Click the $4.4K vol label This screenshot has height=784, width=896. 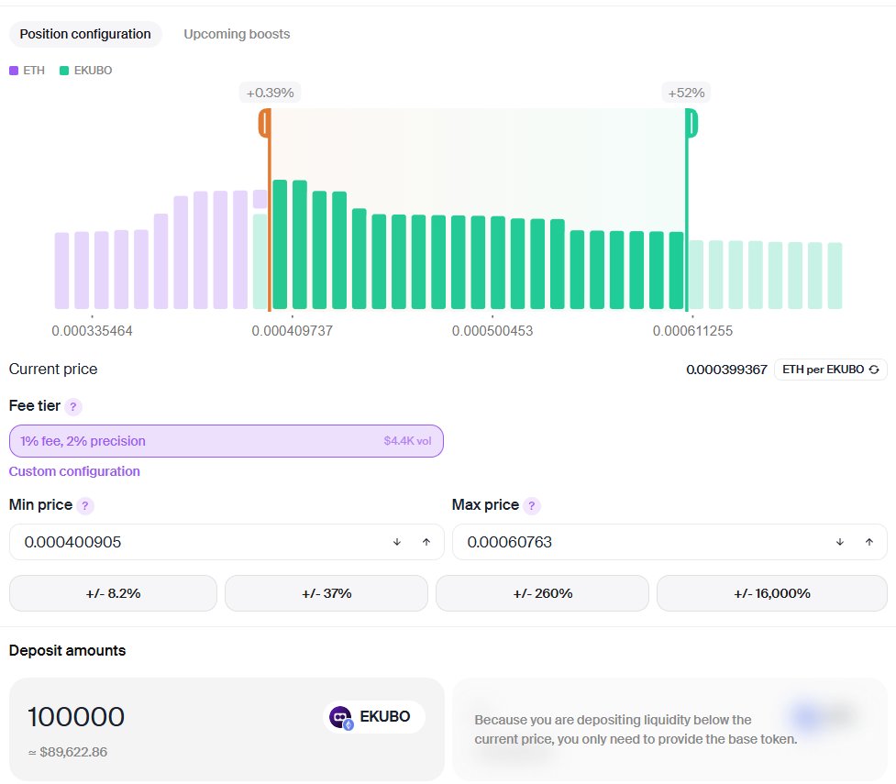pyautogui.click(x=407, y=440)
